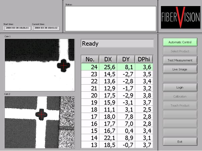Click the FiberVision logo
202x151 pixels.
[180, 17]
